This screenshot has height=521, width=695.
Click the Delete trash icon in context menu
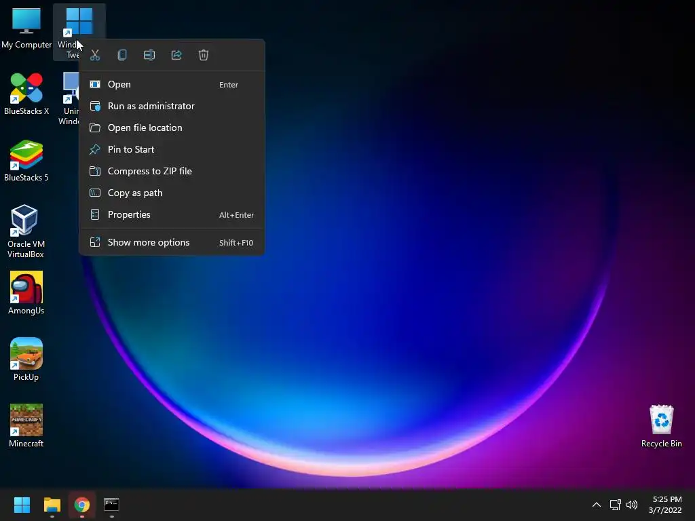click(x=204, y=55)
